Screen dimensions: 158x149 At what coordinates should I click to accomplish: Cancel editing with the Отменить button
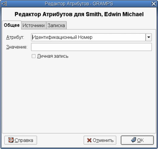pos(100,140)
